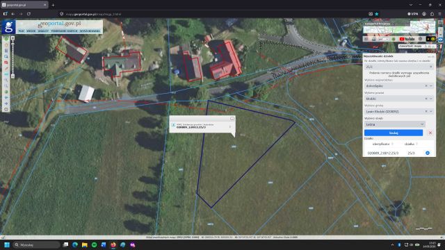Open the small dropdown in top-right map toolbar
Image resolution: width=445 pixels, height=250 pixels.
[x=384, y=39]
